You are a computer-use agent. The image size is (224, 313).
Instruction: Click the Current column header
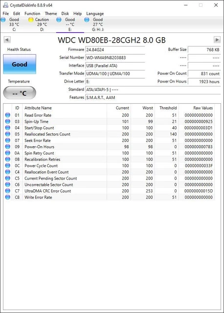point(119,108)
